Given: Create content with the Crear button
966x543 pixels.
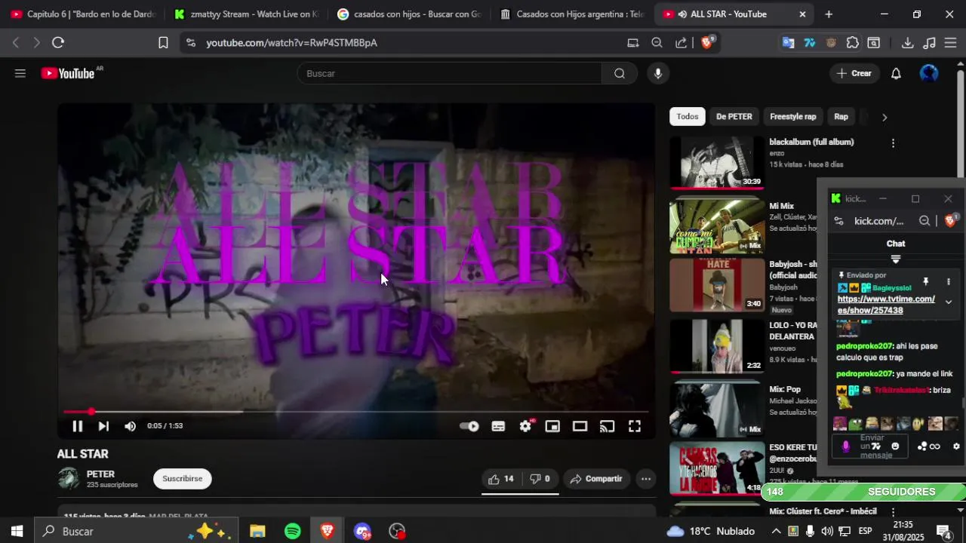Looking at the screenshot, I should point(854,73).
